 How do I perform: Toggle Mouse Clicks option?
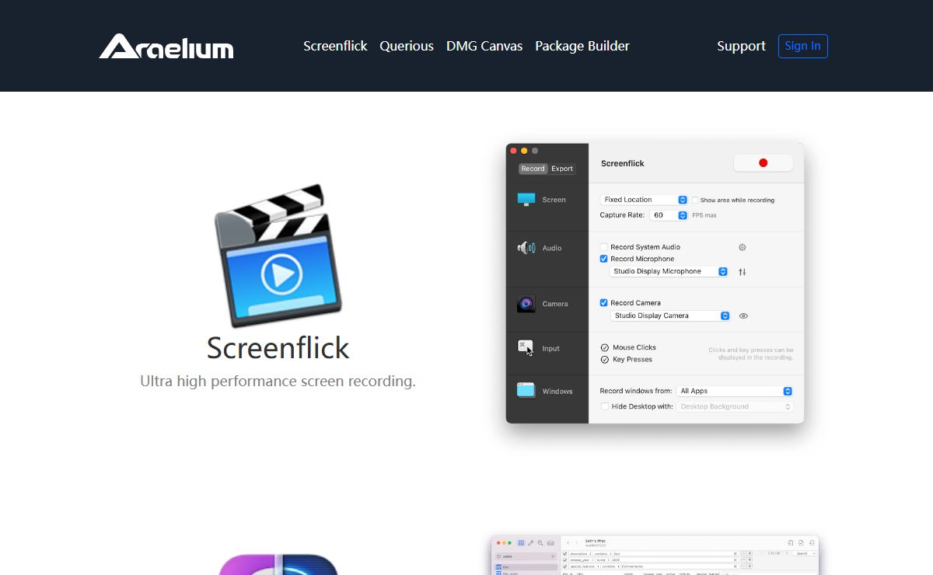605,347
